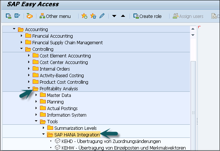This screenshot has height=151, width=220.
Task: Select the Internal Orders folder
Action: (55, 69)
